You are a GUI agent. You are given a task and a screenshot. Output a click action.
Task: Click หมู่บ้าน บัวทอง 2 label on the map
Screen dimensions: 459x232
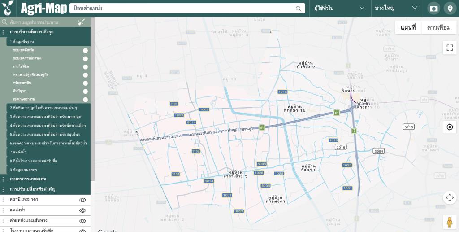coord(306,65)
